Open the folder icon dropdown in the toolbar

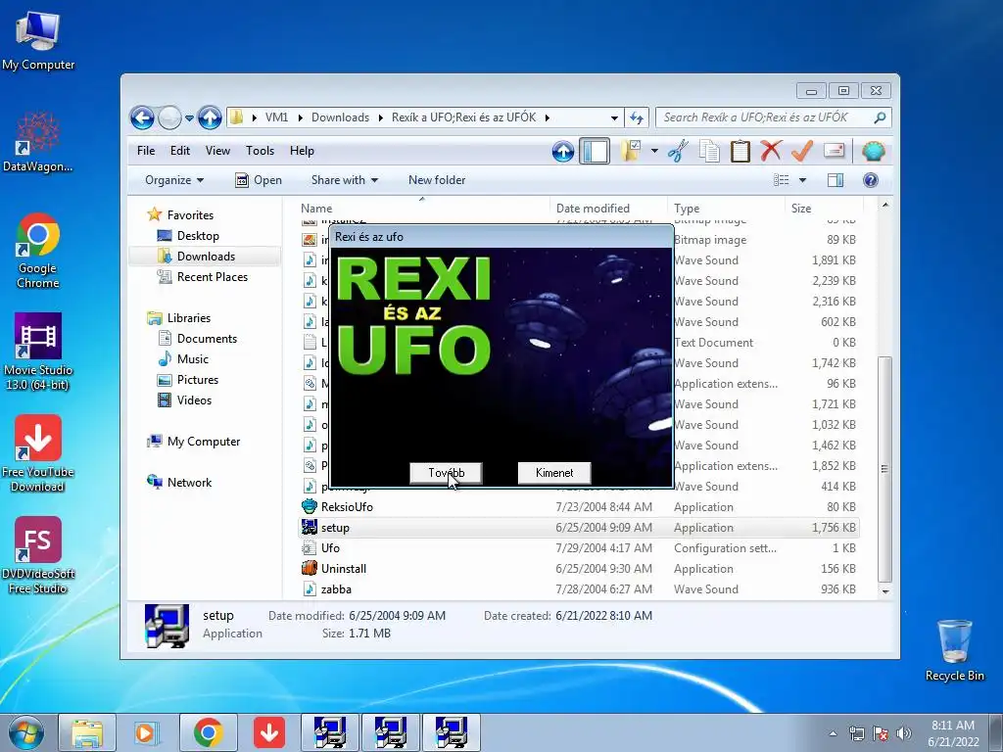coord(654,152)
